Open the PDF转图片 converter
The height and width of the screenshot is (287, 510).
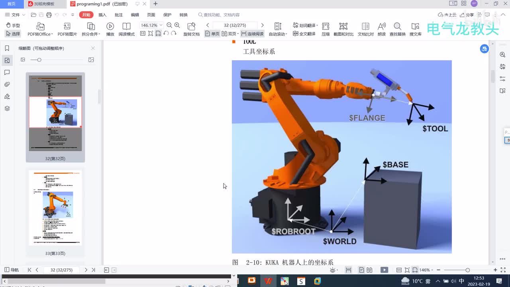click(x=67, y=29)
